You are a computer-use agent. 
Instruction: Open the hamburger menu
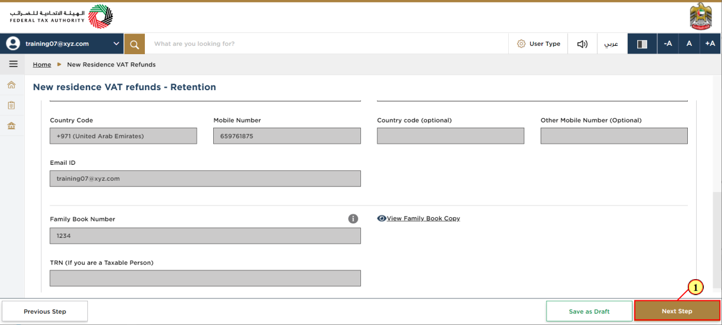[x=13, y=64]
